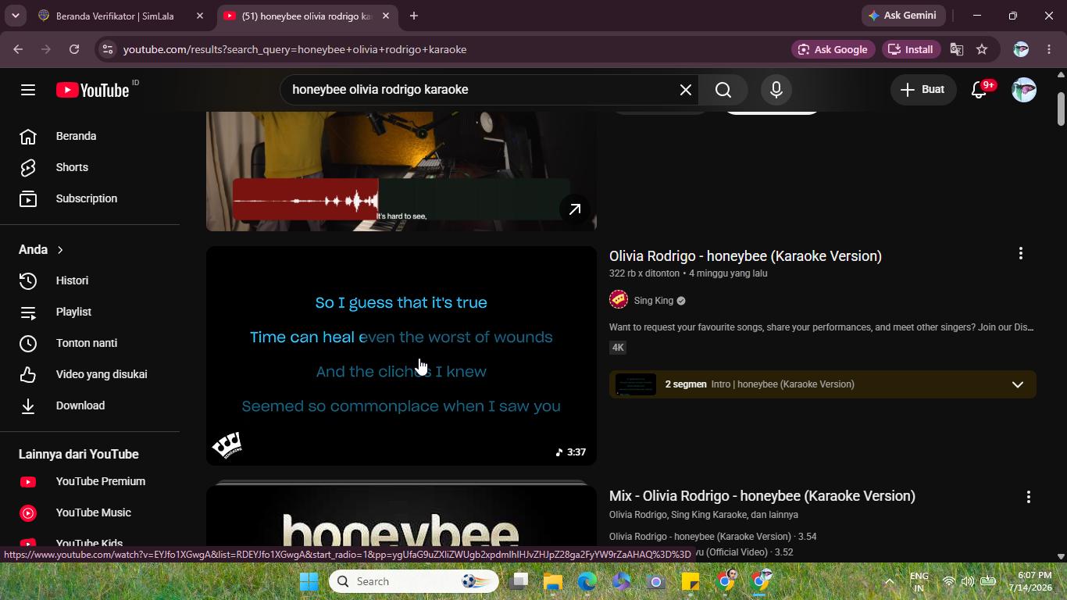Click the Download arrow icon
This screenshot has height=600, width=1067.
(x=28, y=405)
